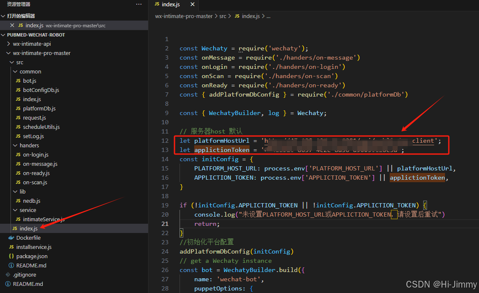Collapse the PUBMED-WECHAT-ROBOT root section

pyautogui.click(x=3, y=35)
